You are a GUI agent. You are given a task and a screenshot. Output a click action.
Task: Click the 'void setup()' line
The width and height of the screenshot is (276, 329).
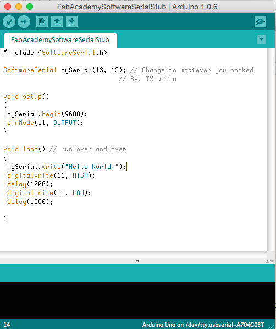tap(26, 97)
